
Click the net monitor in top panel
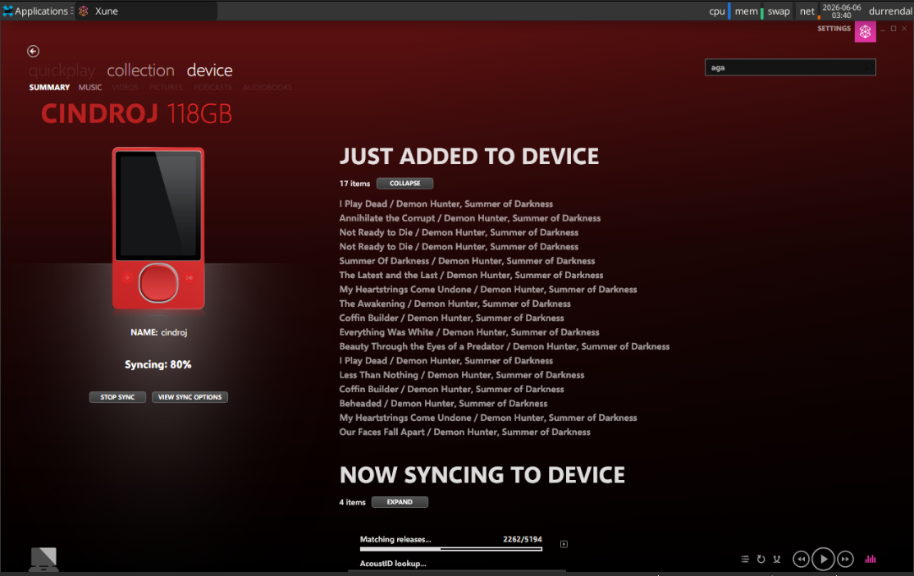[x=808, y=11]
